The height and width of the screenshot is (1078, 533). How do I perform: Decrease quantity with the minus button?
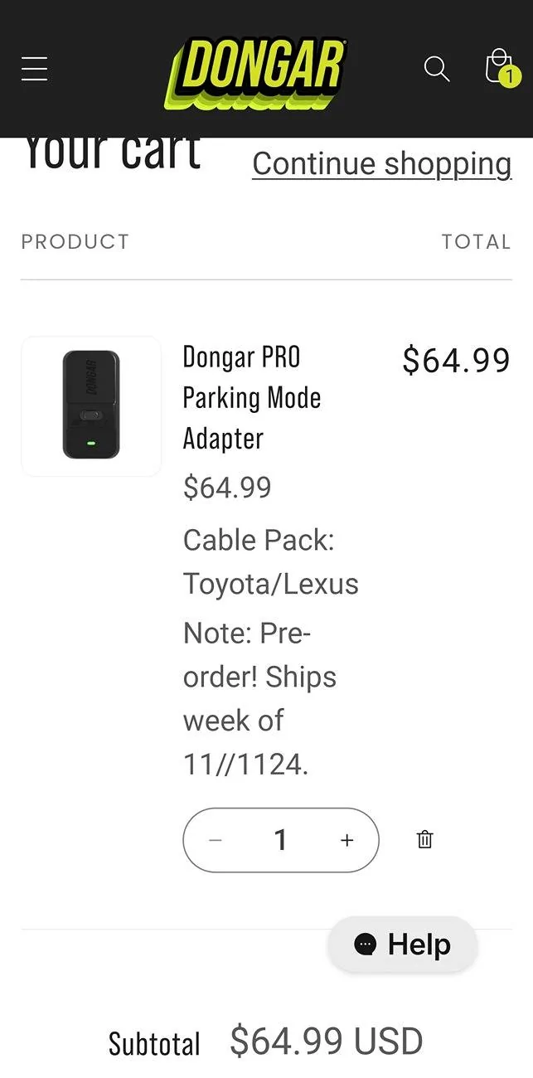tap(216, 840)
